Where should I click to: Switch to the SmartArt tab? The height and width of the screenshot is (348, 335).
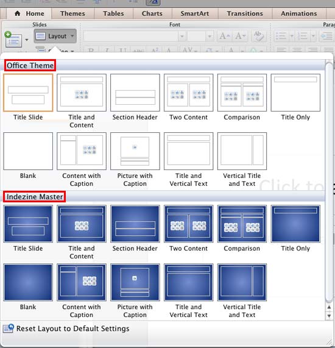pyautogui.click(x=195, y=13)
